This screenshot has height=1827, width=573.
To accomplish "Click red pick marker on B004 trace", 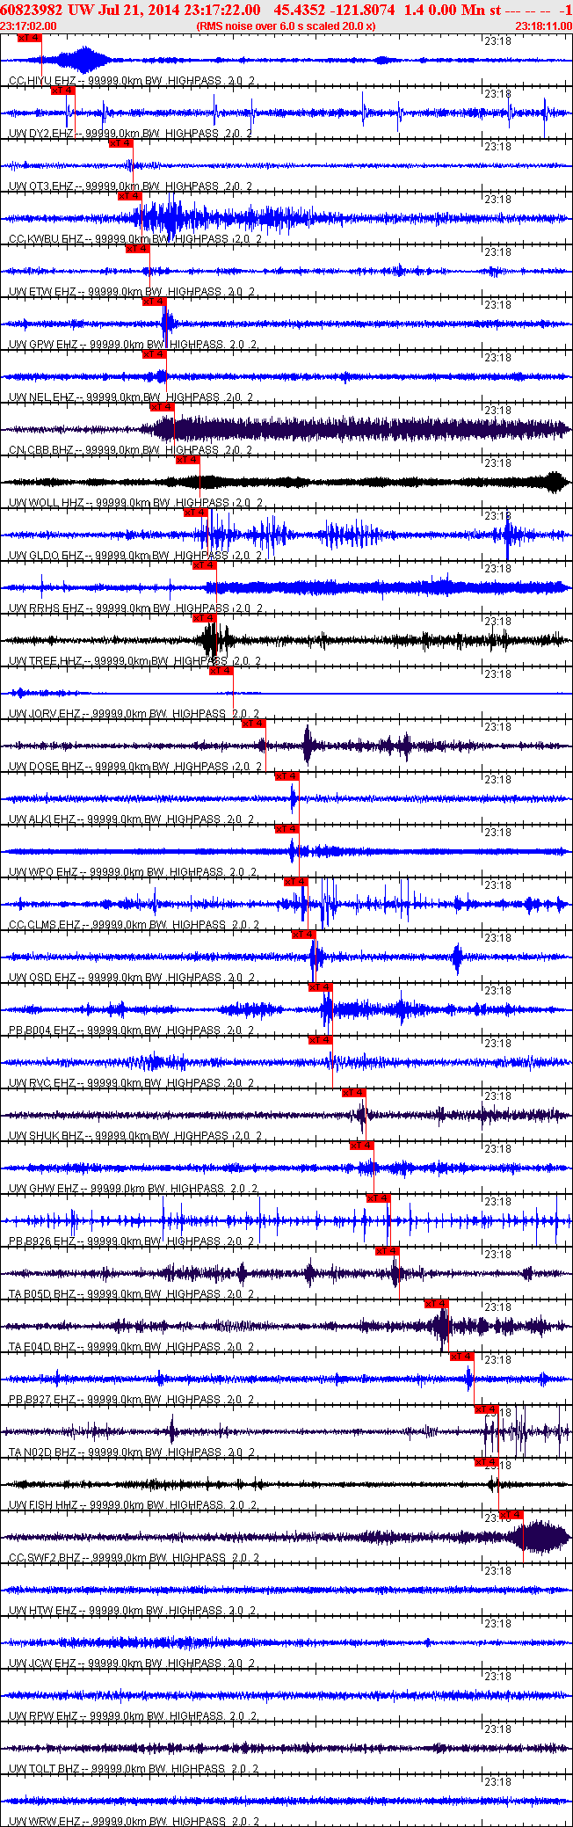I will 321,987.
